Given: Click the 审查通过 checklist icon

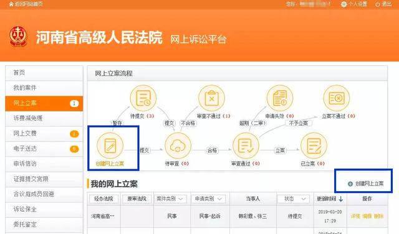Looking at the screenshot, I should (x=246, y=146).
